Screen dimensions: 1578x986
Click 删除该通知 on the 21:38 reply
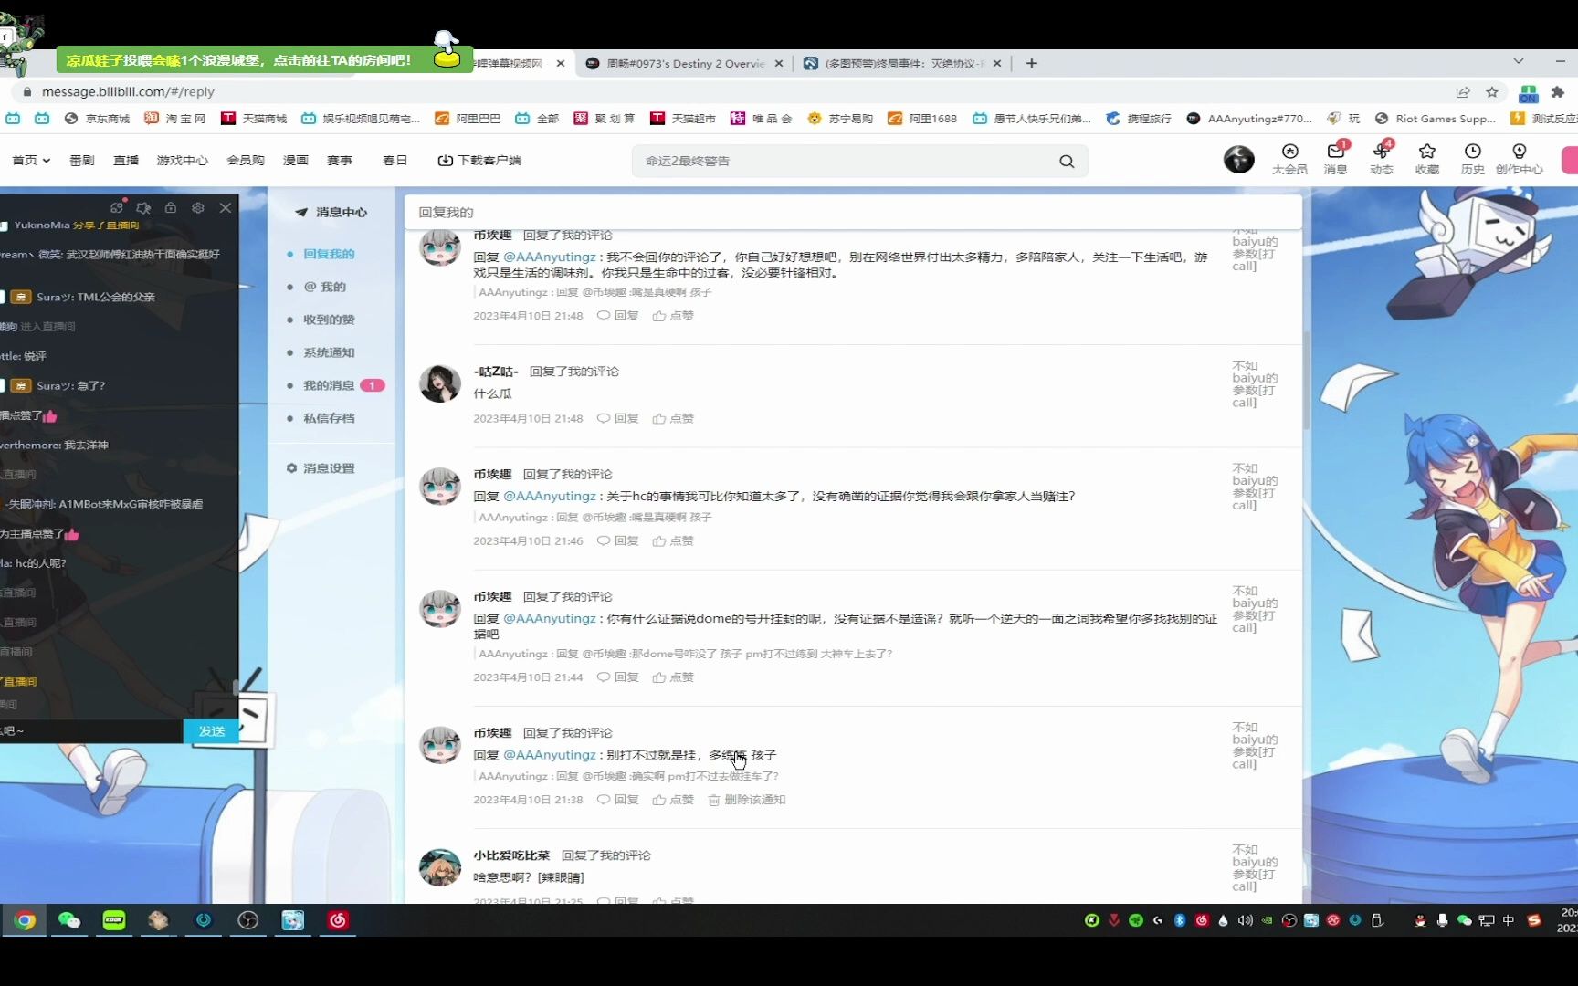[747, 800]
